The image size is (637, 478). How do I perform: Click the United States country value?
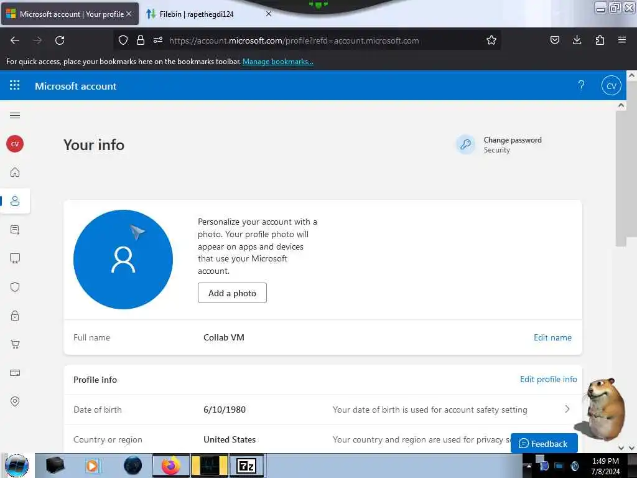pyautogui.click(x=230, y=439)
